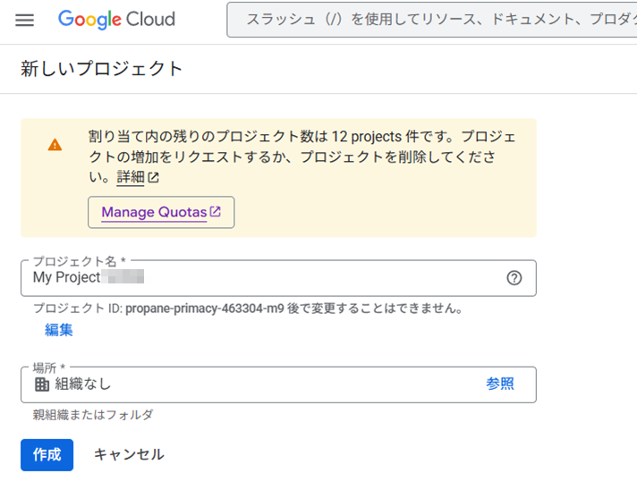The image size is (637, 490).
Task: Click the project name help question icon
Action: point(514,278)
